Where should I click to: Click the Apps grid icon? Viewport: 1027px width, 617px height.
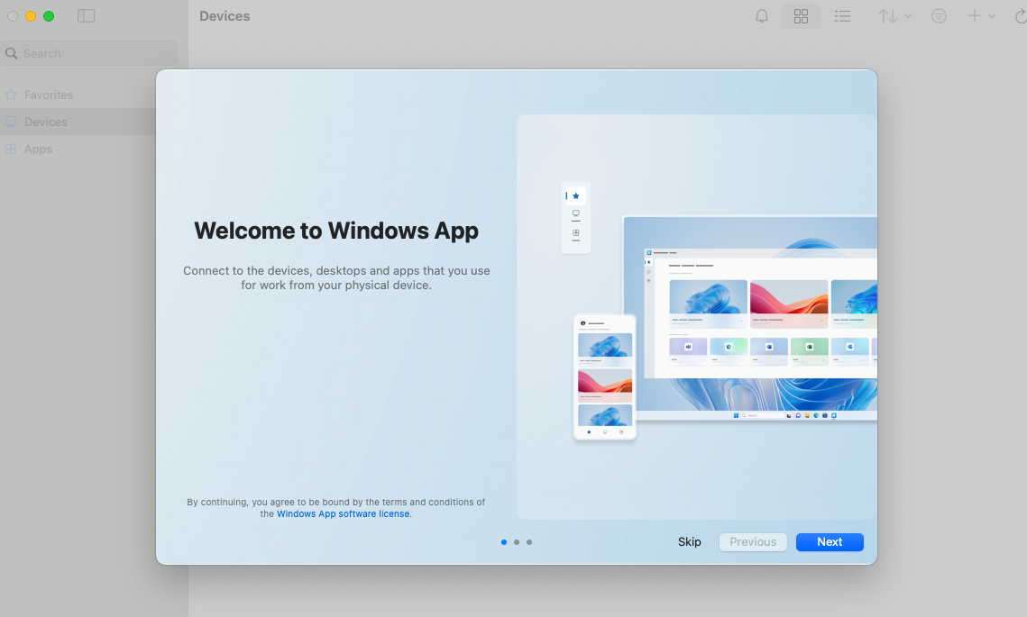[11, 149]
